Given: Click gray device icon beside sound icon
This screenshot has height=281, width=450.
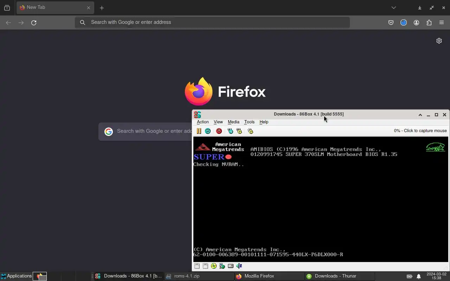Looking at the screenshot, I should coord(231,266).
